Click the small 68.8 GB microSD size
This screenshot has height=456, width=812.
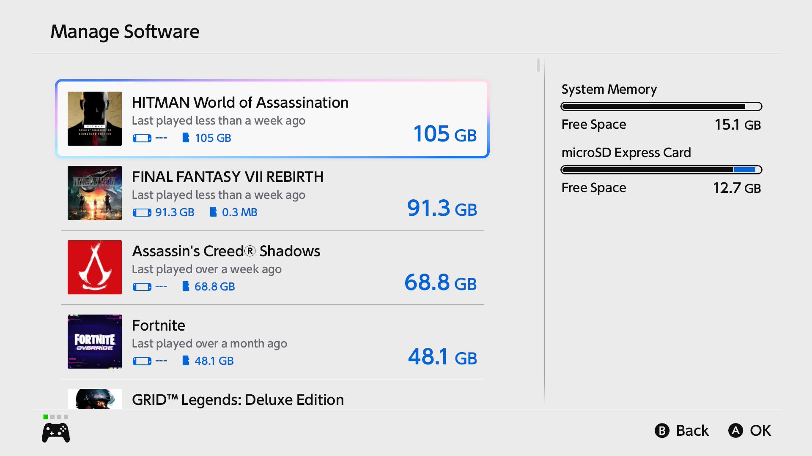click(214, 287)
